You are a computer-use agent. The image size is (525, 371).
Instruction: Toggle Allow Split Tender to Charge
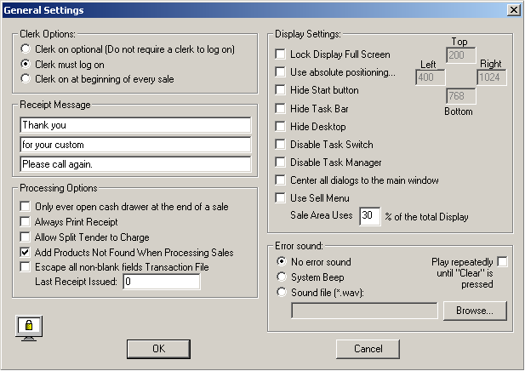(26, 237)
